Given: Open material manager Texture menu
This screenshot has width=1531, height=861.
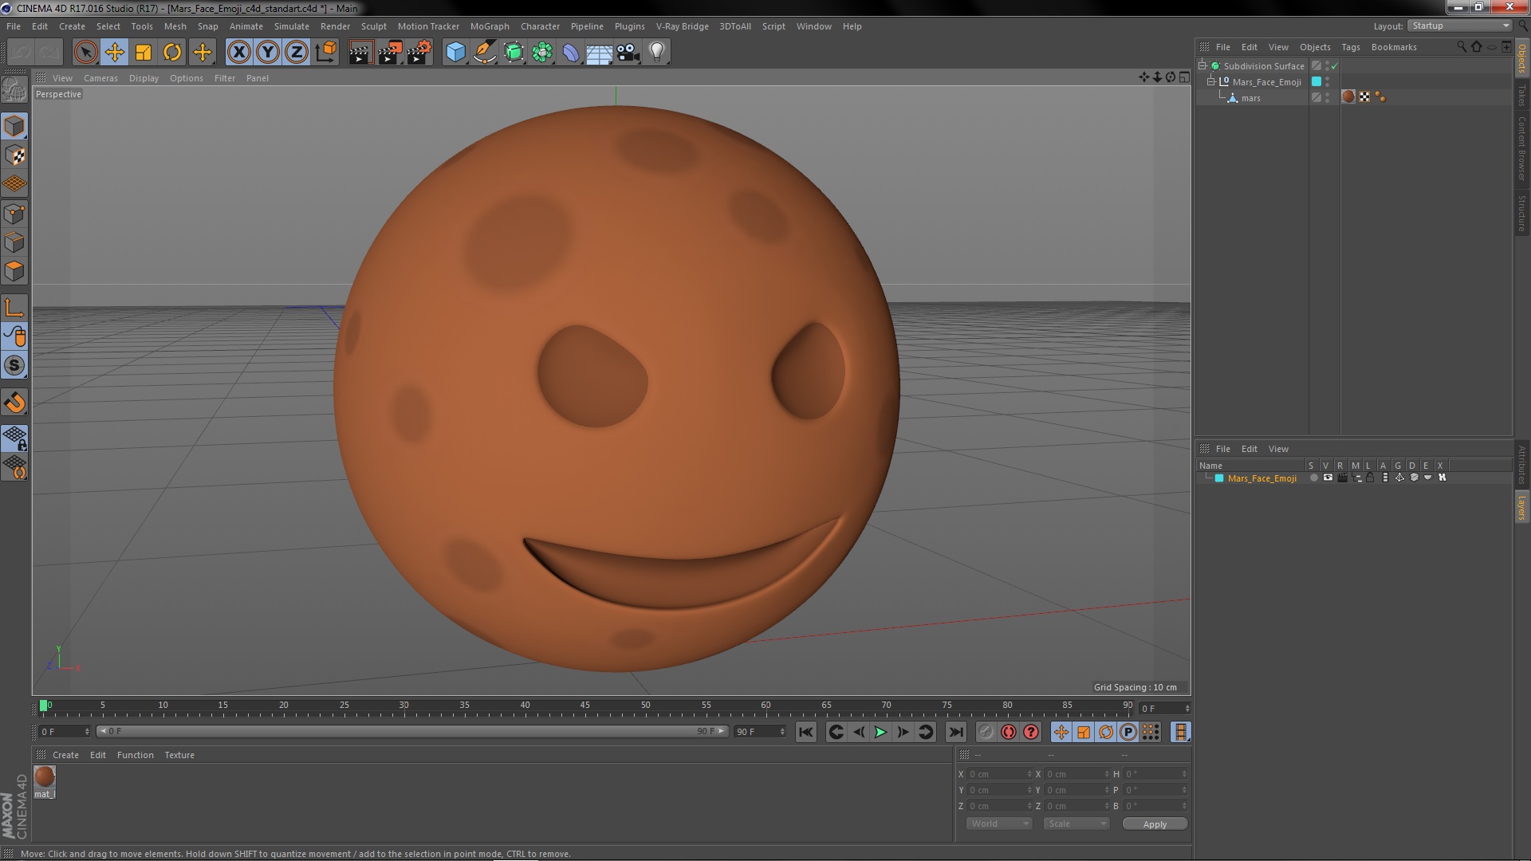Looking at the screenshot, I should pos(179,755).
